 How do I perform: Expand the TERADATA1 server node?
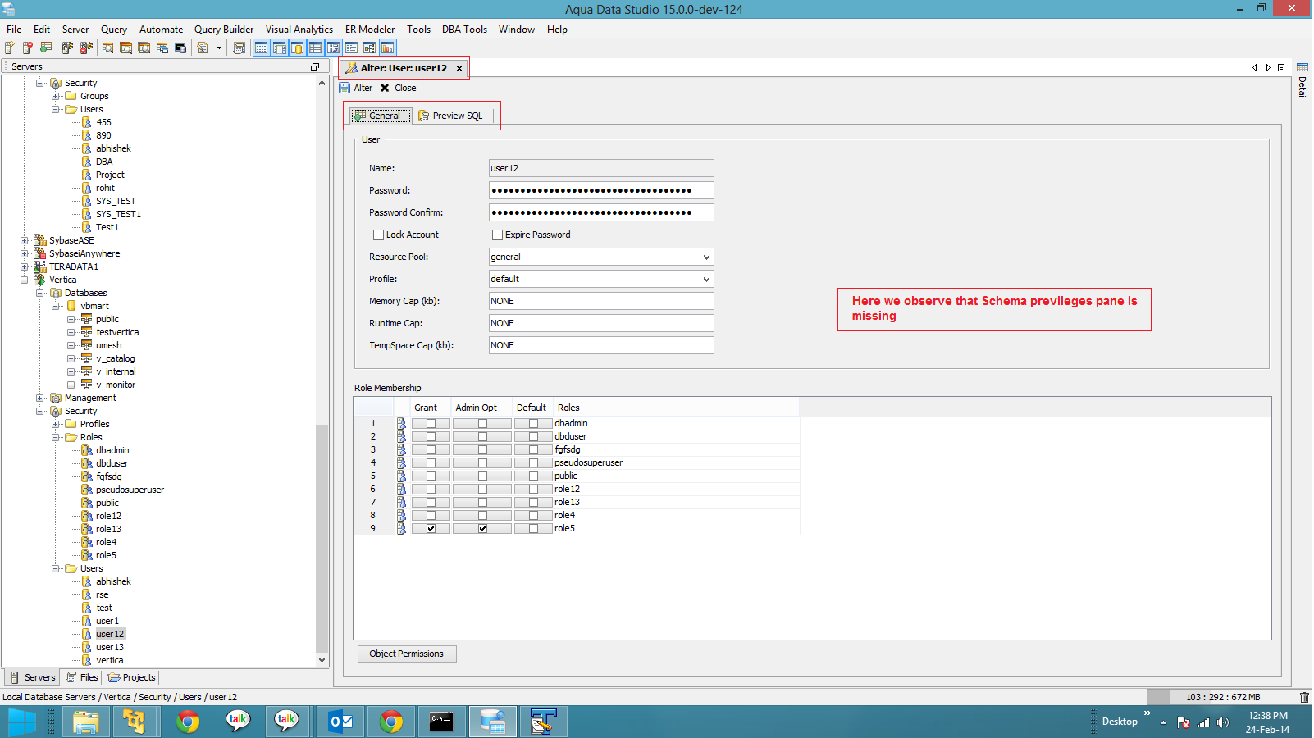click(x=24, y=266)
